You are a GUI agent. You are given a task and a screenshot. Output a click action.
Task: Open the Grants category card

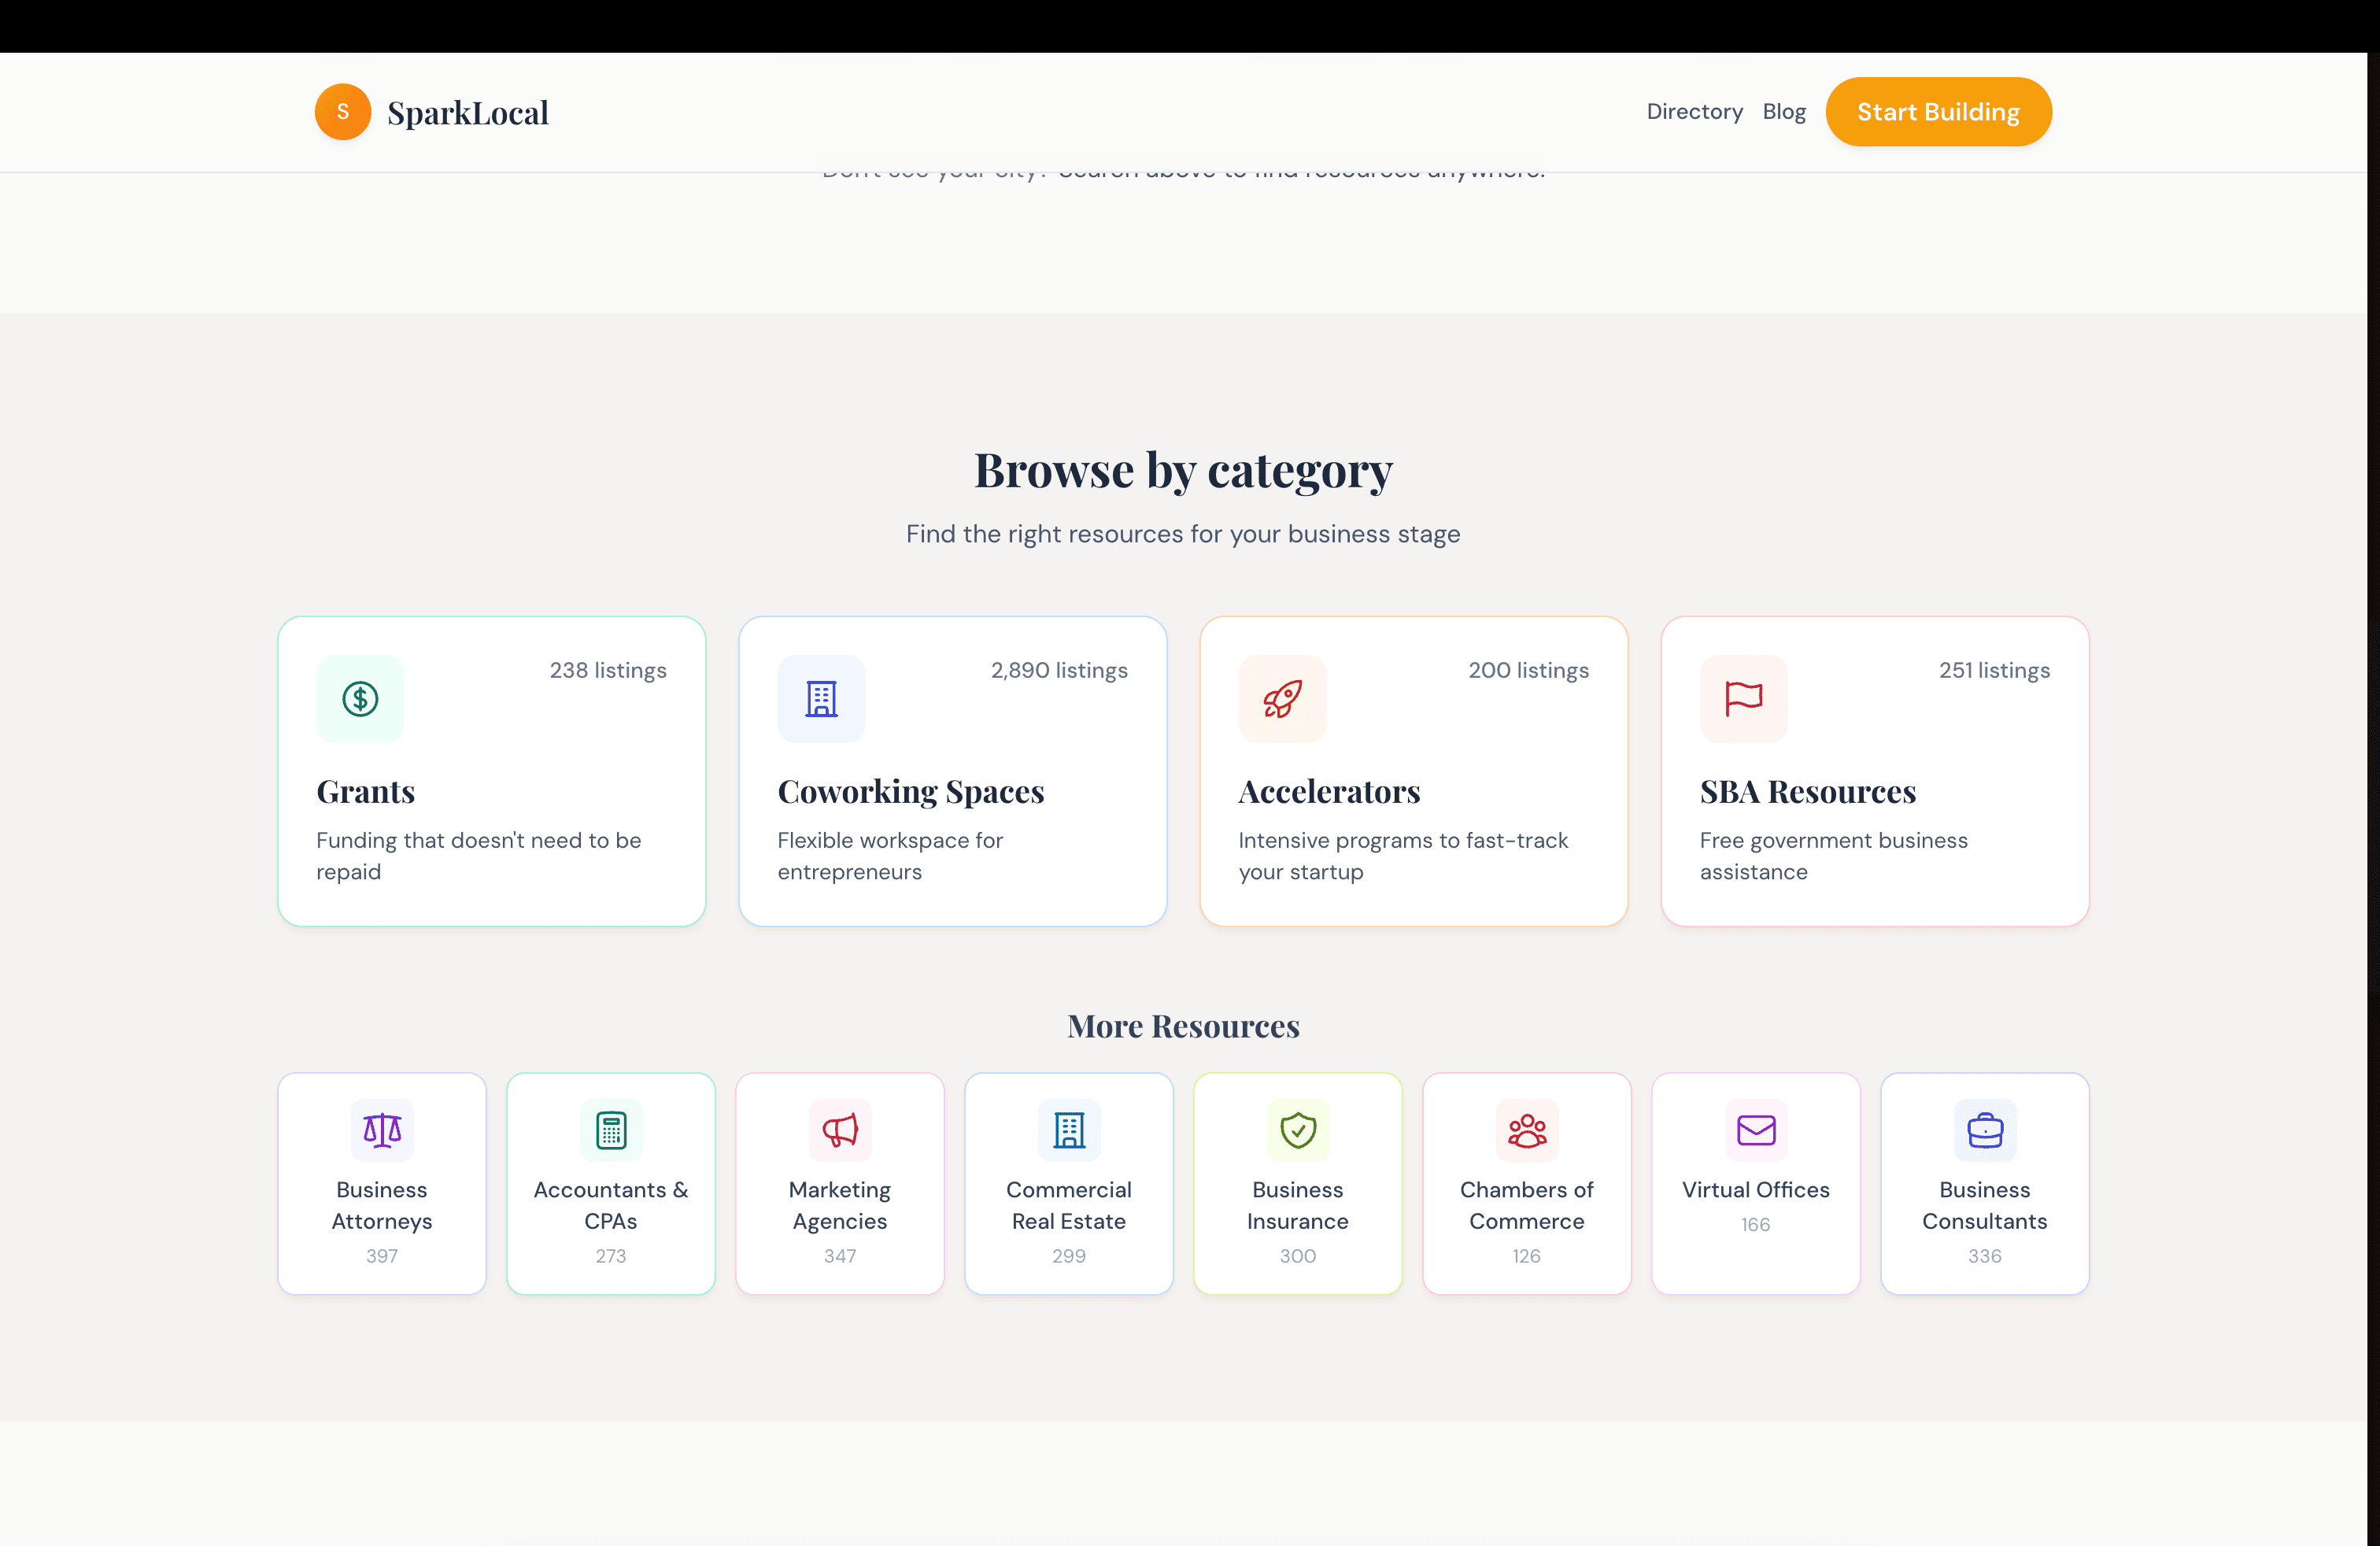[491, 770]
